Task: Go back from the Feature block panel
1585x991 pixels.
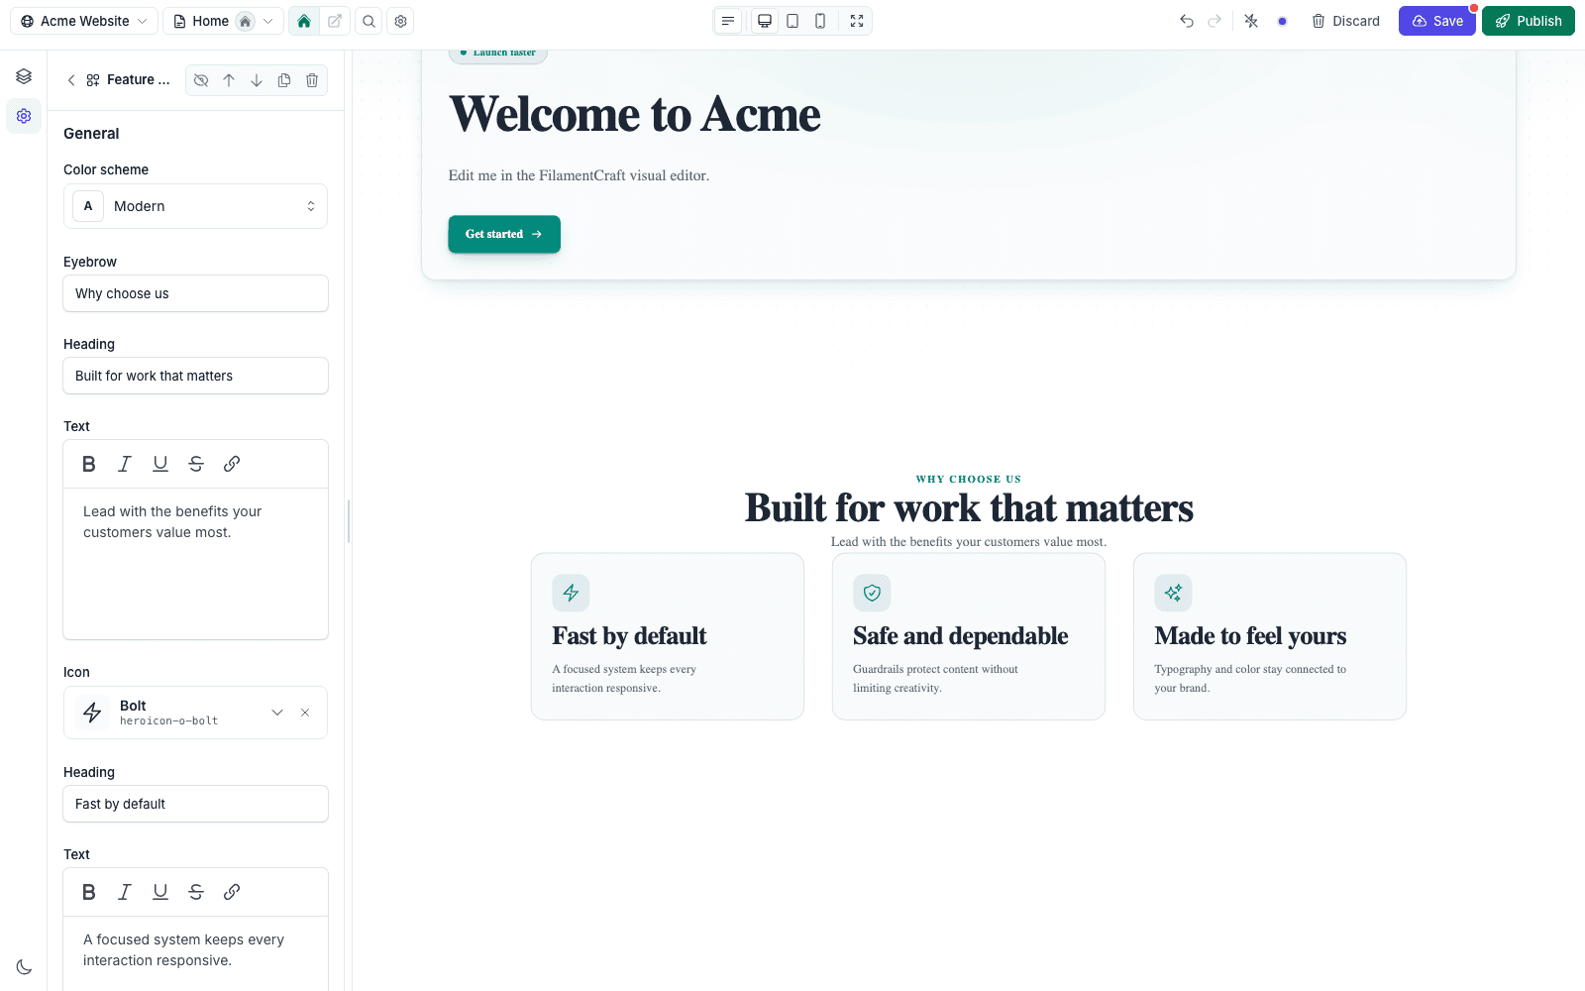Action: [x=71, y=80]
